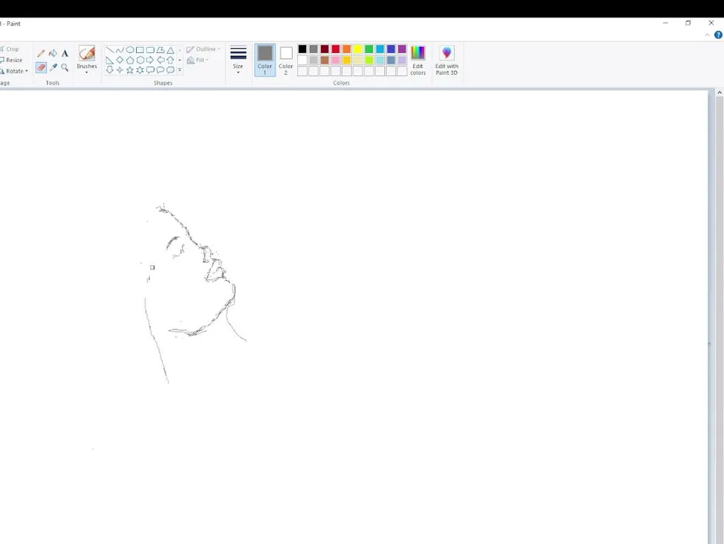Select the Fill with color bucket tool
724x544 pixels.
(53, 54)
